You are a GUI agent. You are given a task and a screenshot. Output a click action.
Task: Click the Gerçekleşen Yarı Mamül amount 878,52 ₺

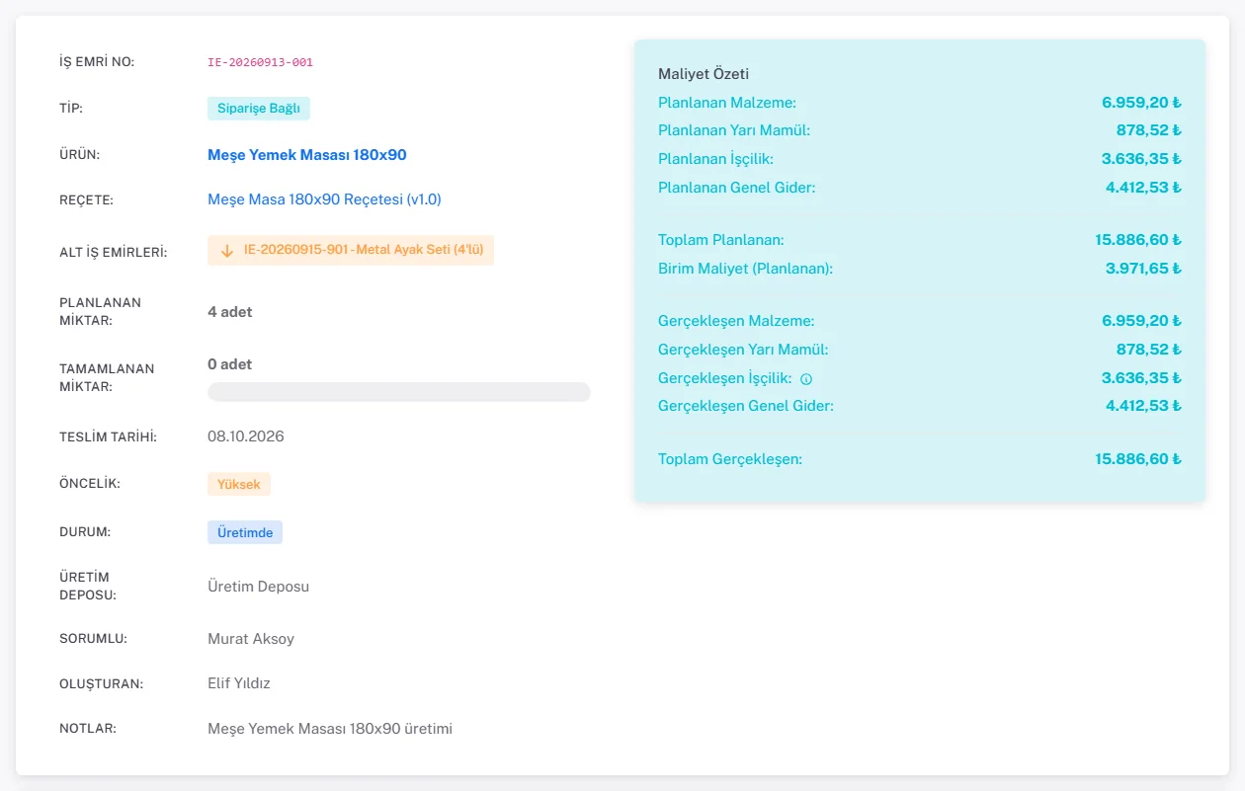point(1149,350)
